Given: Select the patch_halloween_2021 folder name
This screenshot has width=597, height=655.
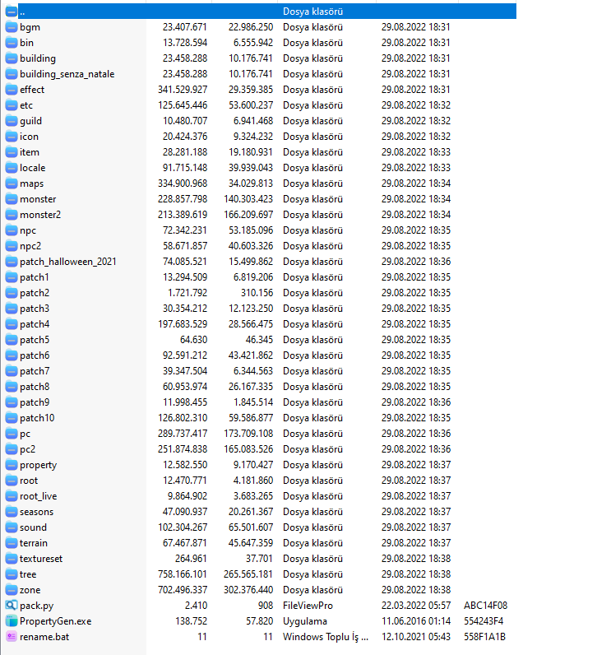Looking at the screenshot, I should 68,262.
